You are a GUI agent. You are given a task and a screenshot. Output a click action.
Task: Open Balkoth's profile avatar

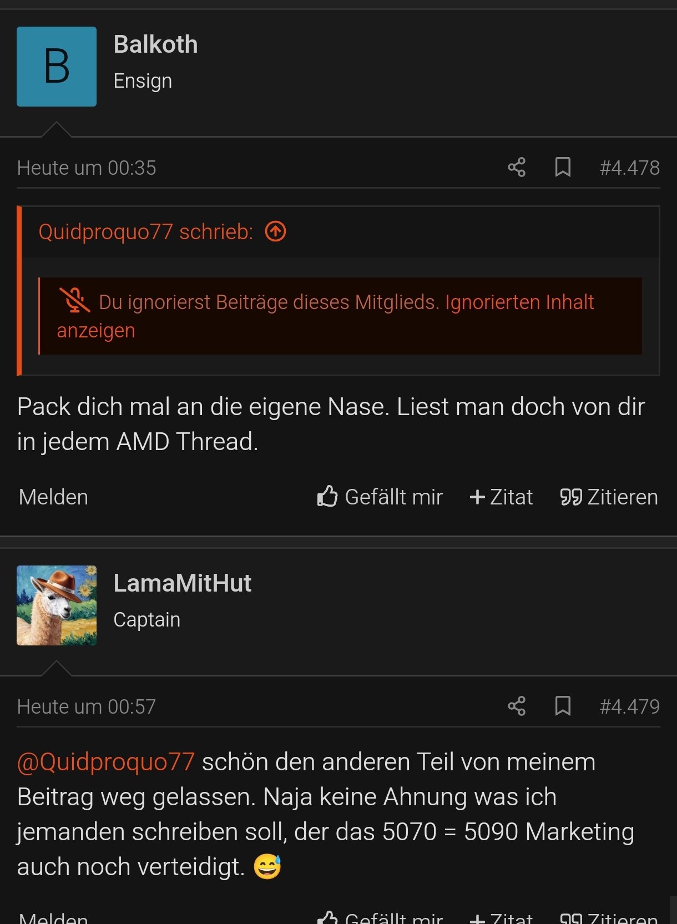pos(56,66)
